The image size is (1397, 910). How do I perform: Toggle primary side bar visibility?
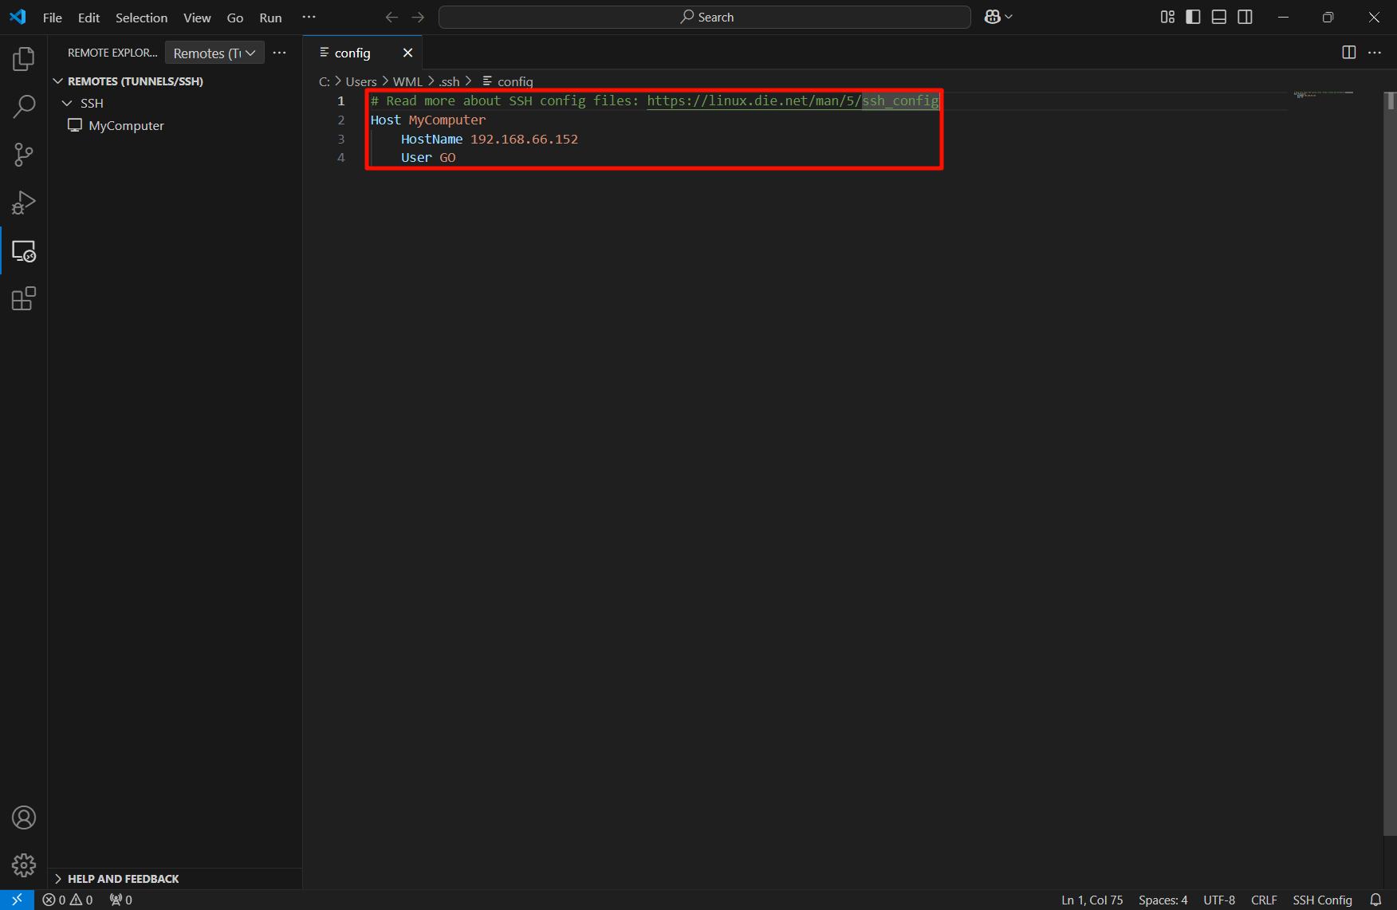pyautogui.click(x=1193, y=18)
